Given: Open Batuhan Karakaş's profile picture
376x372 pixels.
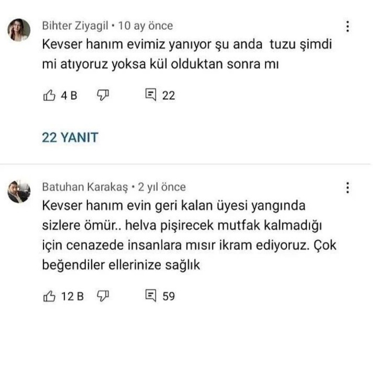Looking at the screenshot, I should tap(19, 191).
